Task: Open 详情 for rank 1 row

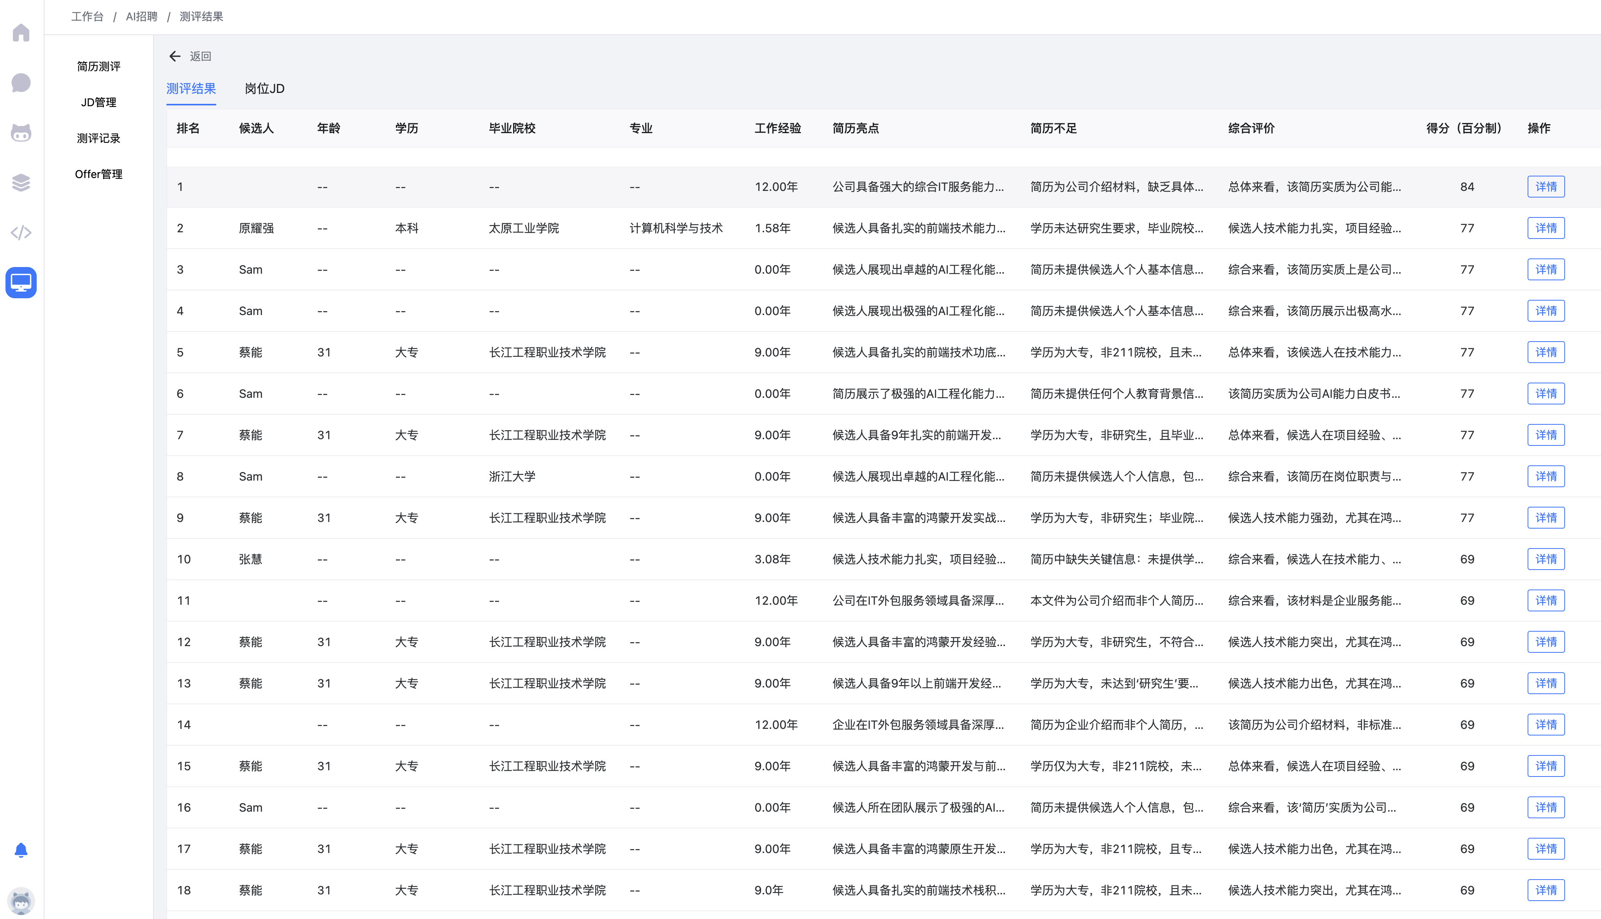Action: pos(1546,187)
